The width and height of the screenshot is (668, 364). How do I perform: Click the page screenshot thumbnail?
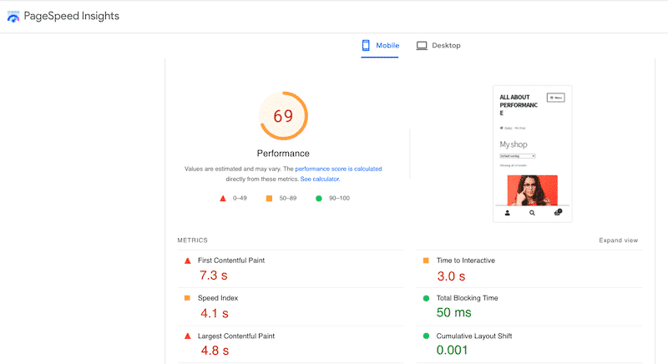coord(533,154)
